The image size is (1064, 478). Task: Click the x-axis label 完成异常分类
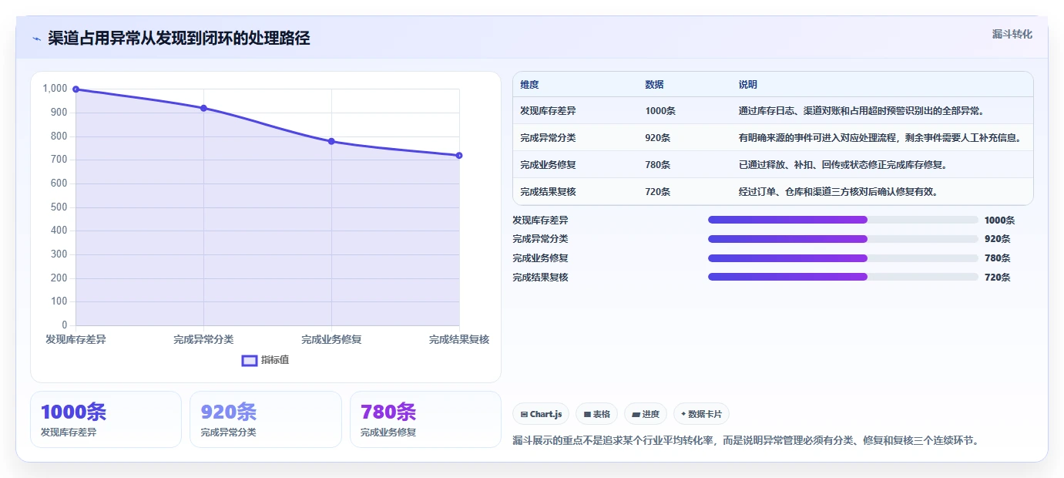pos(203,339)
